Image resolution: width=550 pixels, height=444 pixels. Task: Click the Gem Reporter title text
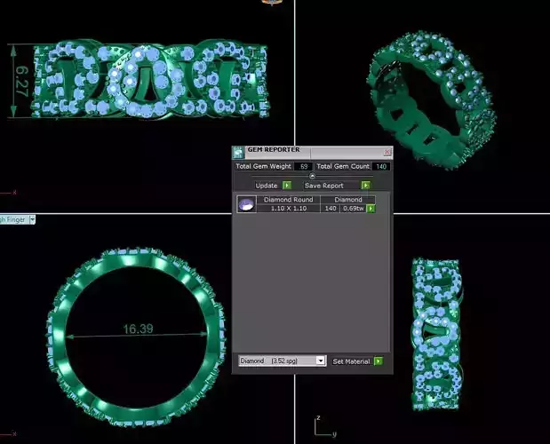[x=274, y=150]
